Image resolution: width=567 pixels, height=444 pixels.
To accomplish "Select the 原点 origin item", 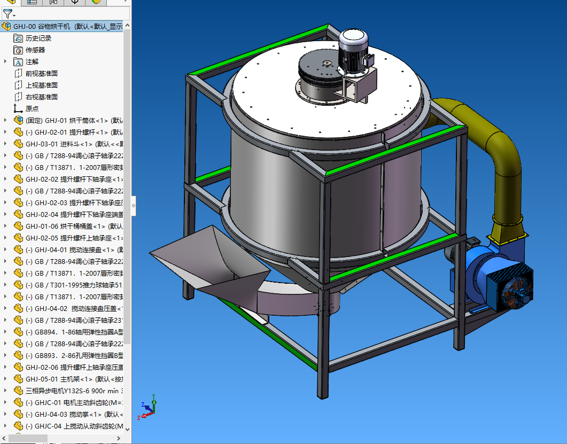I will click(x=32, y=109).
